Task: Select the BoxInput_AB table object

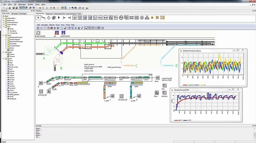Action: coord(41,91)
